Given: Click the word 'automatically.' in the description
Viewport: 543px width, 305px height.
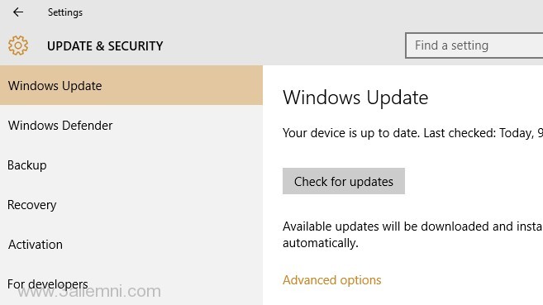Looking at the screenshot, I should [321, 243].
